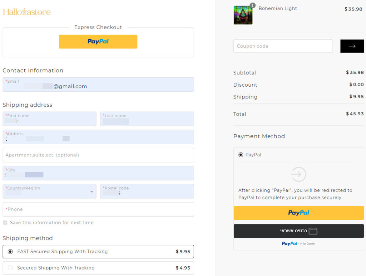Screen dimensions: 366x276
Task: Click the quantity badge on product image
Action: pyautogui.click(x=252, y=5)
